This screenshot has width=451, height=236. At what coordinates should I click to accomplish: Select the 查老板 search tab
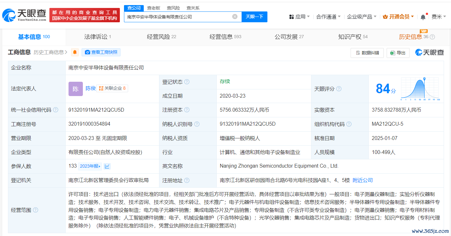(x=154, y=8)
